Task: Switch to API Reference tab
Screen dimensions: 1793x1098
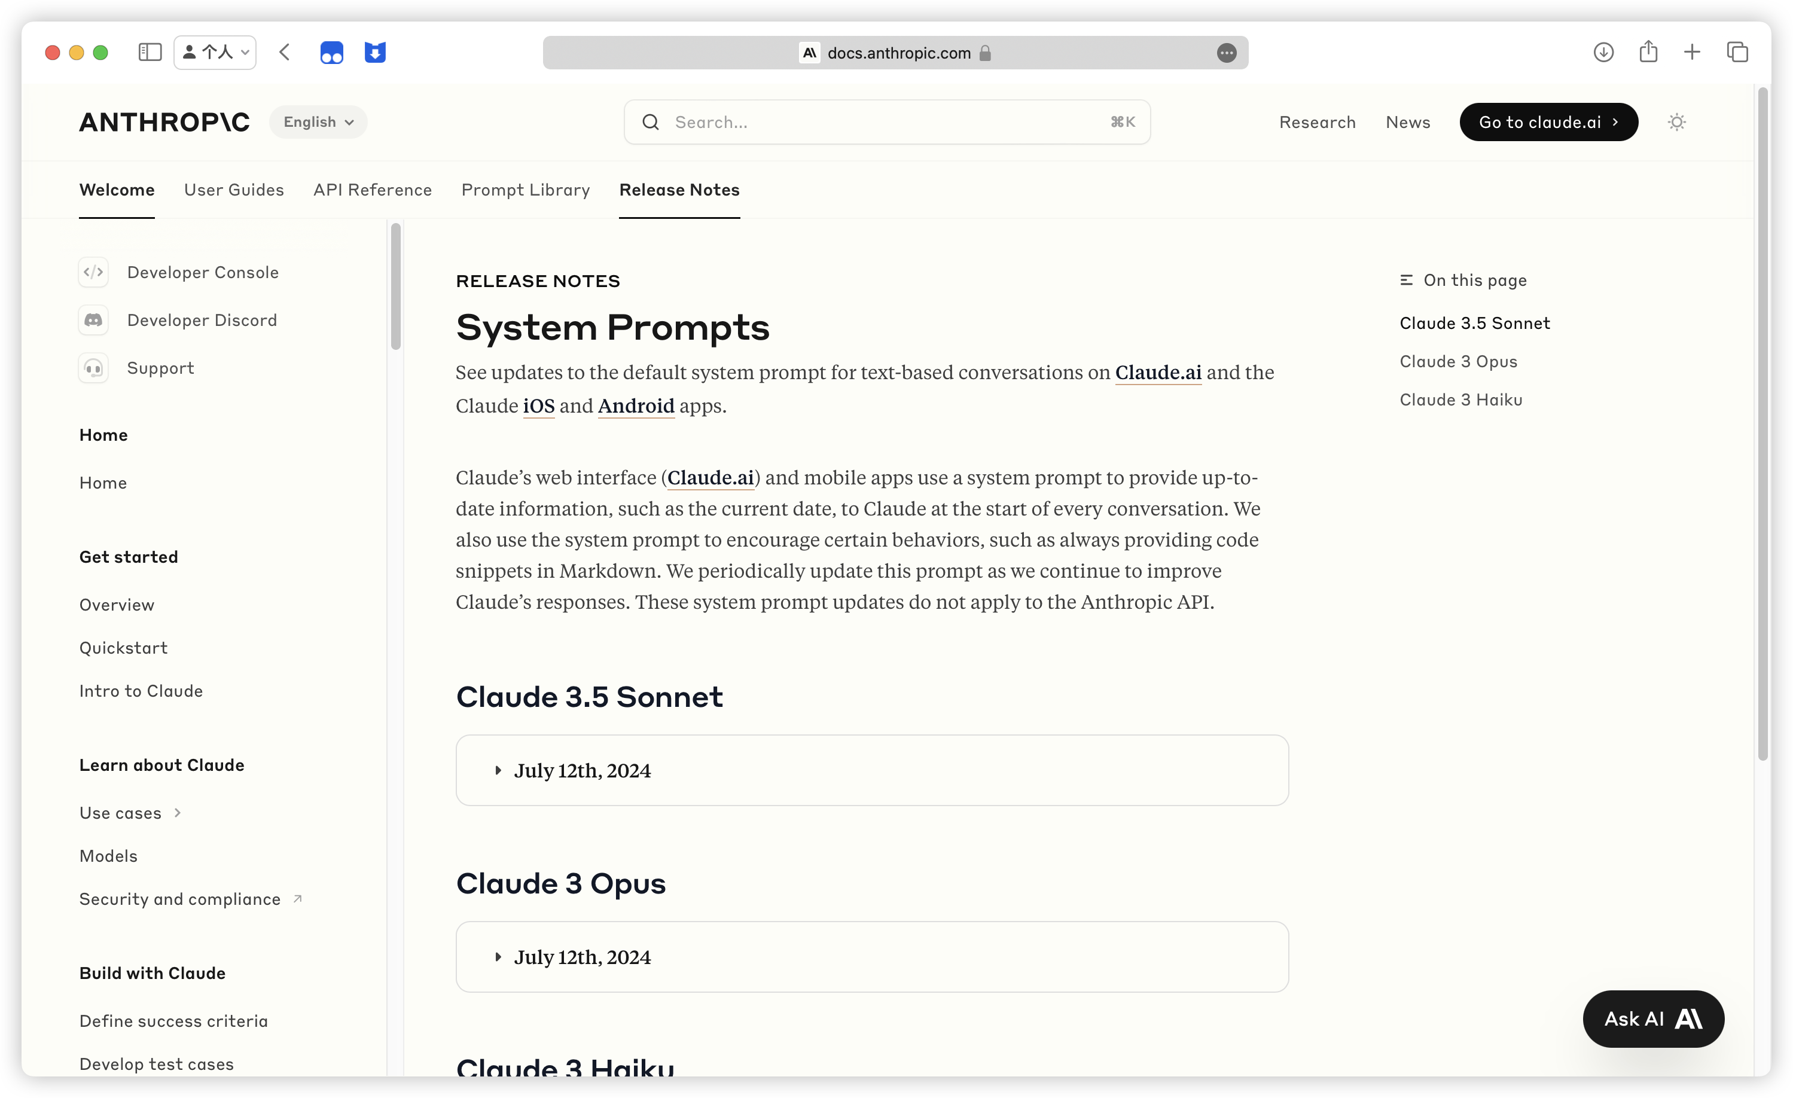Action: [373, 190]
